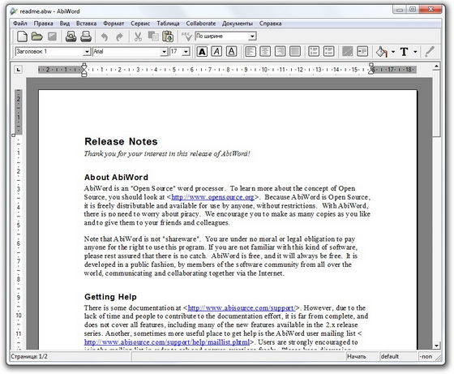Open the Файл menu
454x374 pixels.
20,24
